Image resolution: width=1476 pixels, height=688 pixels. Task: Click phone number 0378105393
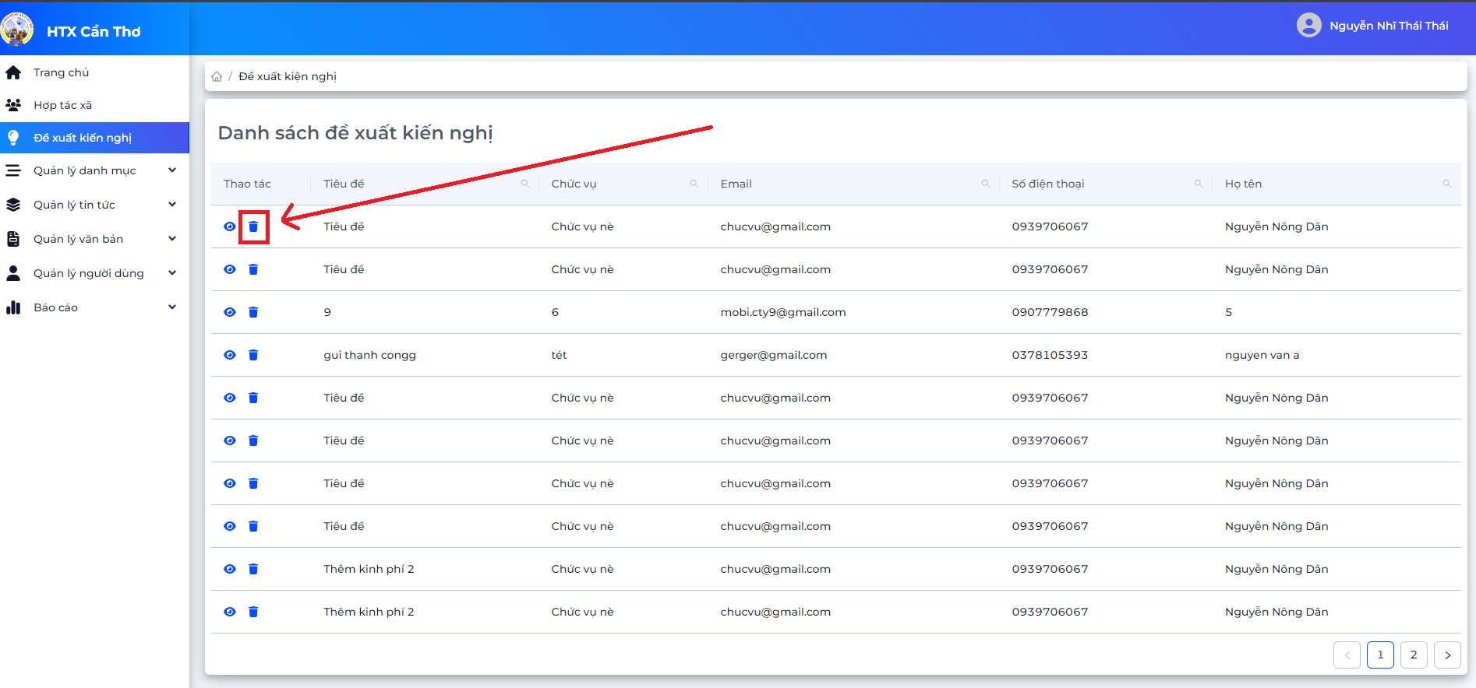(x=1050, y=355)
